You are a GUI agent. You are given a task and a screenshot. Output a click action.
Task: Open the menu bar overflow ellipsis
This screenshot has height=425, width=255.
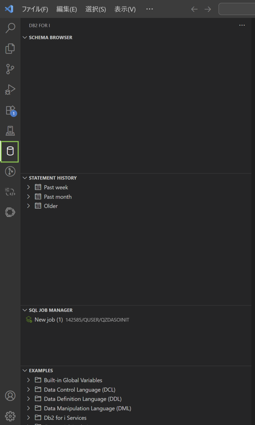click(x=150, y=9)
